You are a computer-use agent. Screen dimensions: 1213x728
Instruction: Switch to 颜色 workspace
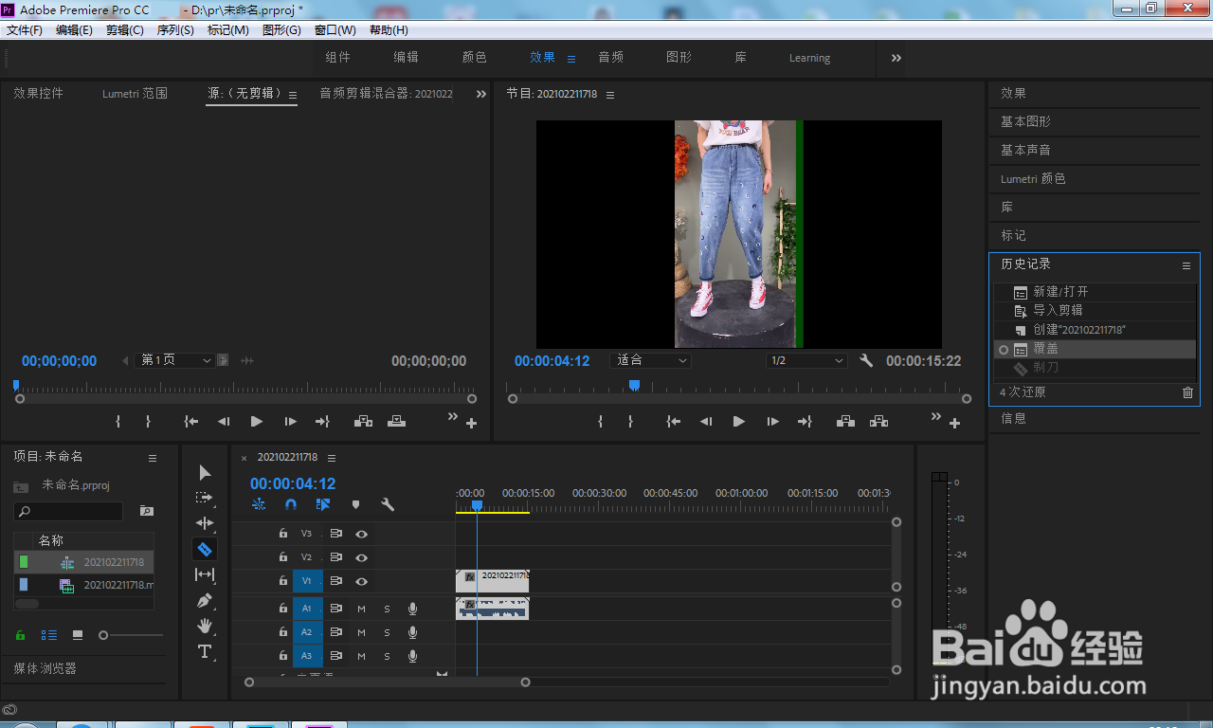coord(474,58)
